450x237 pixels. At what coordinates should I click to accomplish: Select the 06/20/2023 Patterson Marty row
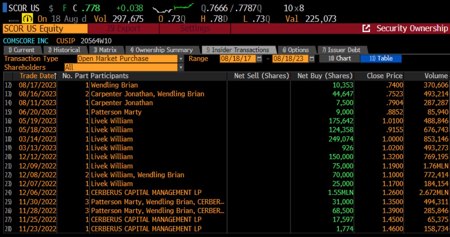tap(226, 112)
